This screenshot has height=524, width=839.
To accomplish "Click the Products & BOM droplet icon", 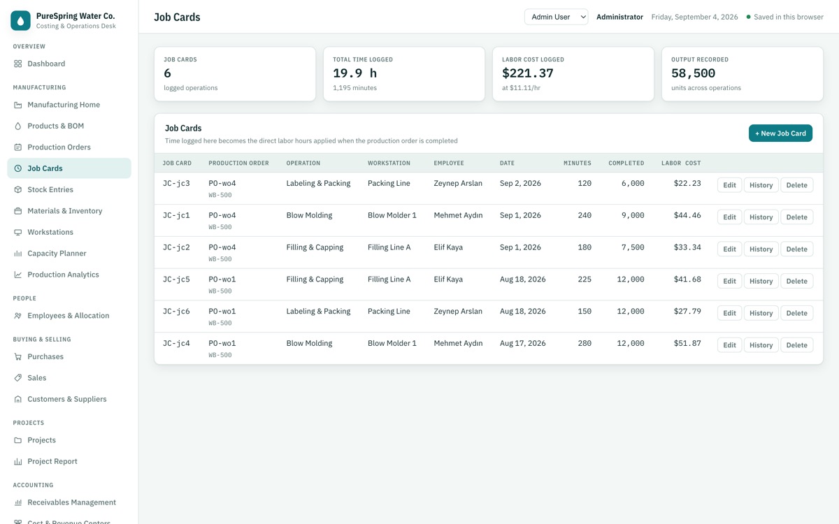I will pos(18,126).
